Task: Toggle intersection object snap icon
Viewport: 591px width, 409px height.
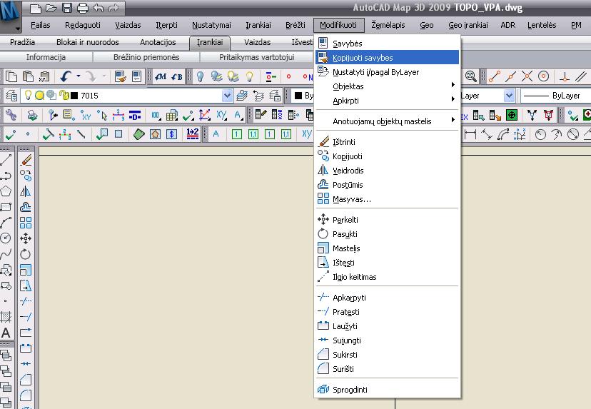Action: click(527, 76)
